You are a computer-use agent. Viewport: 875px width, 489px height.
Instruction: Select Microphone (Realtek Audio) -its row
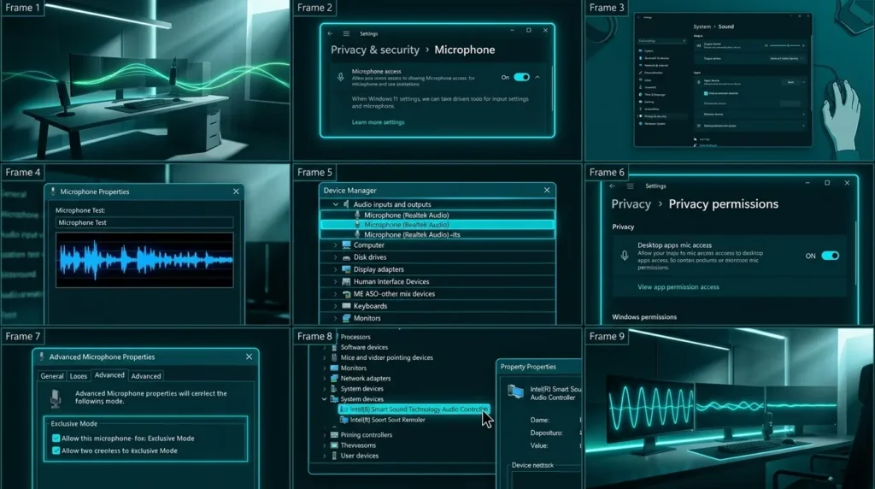tap(437, 235)
